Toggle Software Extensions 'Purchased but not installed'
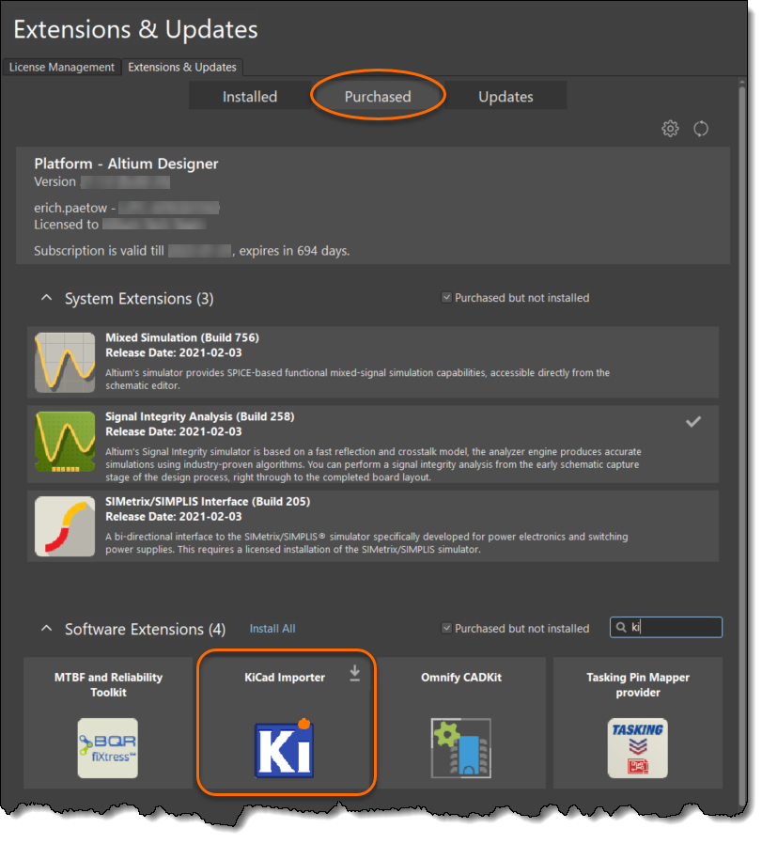The height and width of the screenshot is (844, 762). (446, 628)
